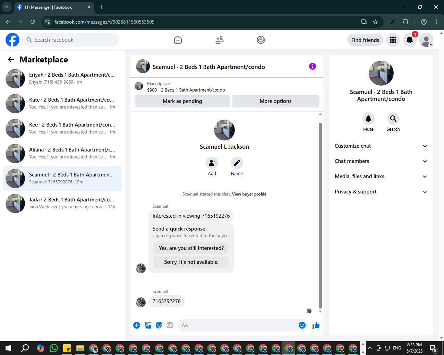Open the Chrome tab search dropdown arrow

pos(7,7)
